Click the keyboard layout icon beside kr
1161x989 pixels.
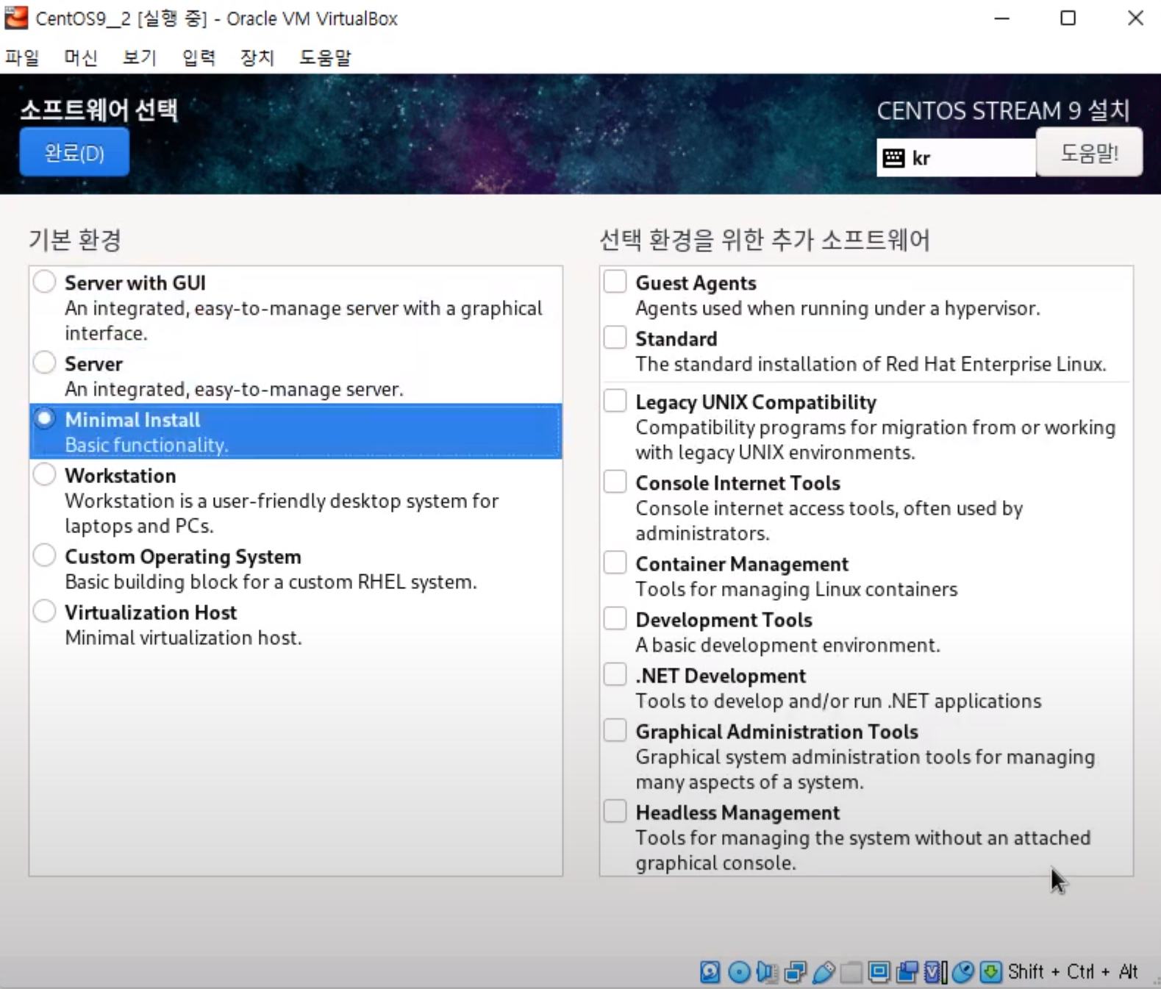893,157
